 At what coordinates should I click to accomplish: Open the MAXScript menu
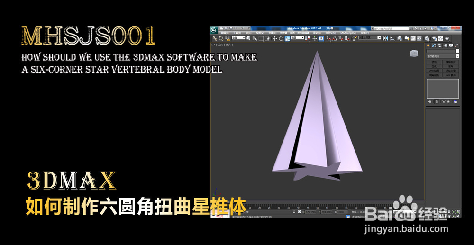point(348,33)
